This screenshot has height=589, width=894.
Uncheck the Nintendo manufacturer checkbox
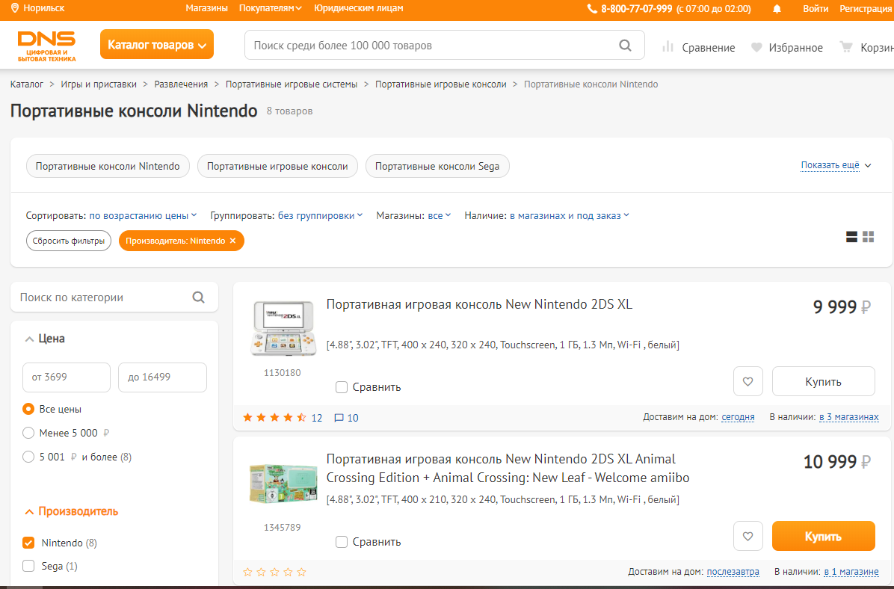coord(28,543)
